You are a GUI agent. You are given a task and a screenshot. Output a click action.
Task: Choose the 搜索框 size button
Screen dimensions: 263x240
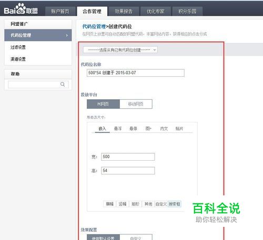[x=175, y=204]
